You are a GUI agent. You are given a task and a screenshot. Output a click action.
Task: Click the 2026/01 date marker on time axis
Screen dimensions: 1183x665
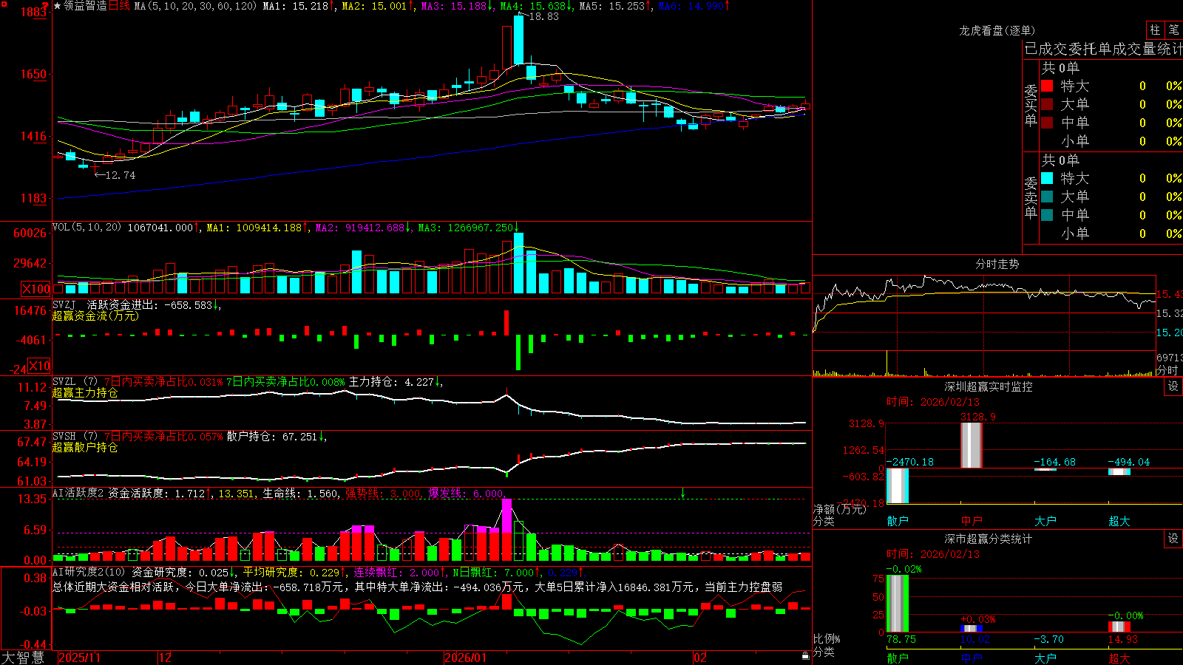[466, 658]
